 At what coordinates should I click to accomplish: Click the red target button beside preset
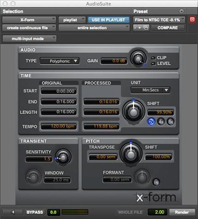[x=192, y=20]
